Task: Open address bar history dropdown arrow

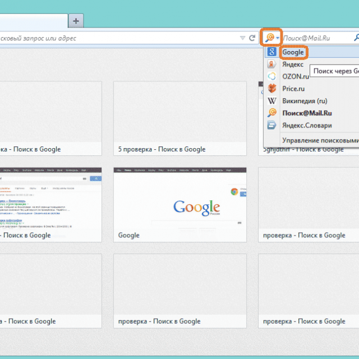Action: click(242, 38)
